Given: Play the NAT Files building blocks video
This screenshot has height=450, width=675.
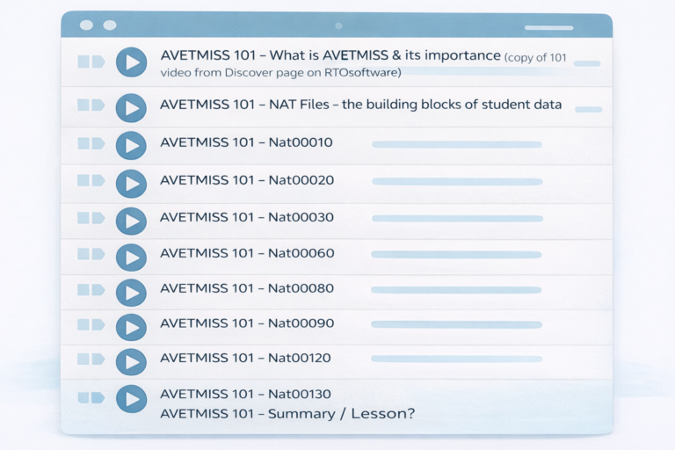Looking at the screenshot, I should [131, 107].
